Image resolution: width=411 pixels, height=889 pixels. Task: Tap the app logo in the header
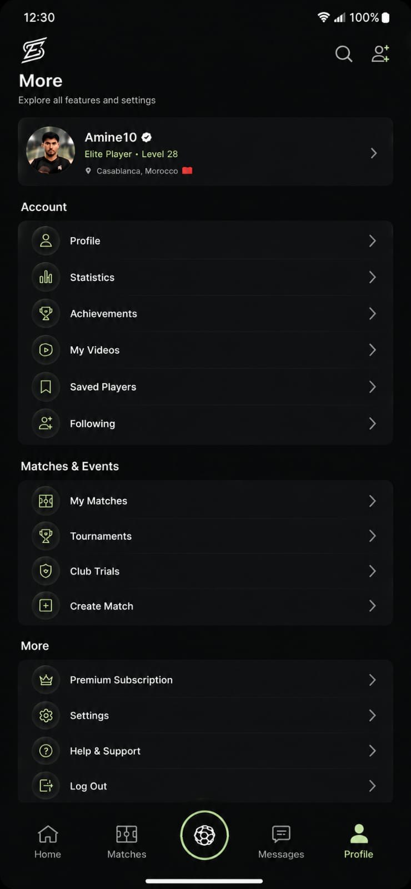[34, 51]
